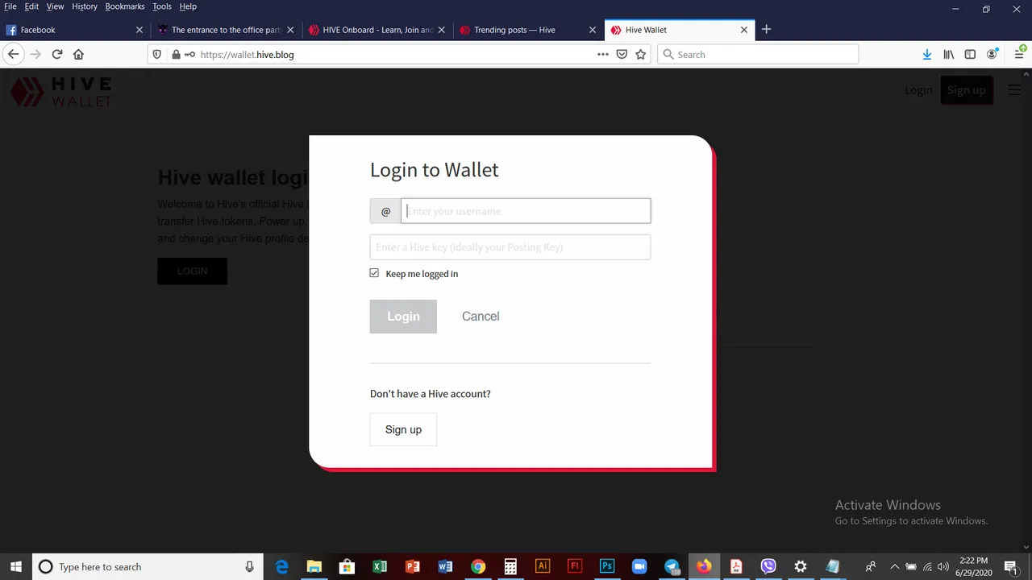Open notification center icon
The height and width of the screenshot is (580, 1032).
tap(1010, 566)
